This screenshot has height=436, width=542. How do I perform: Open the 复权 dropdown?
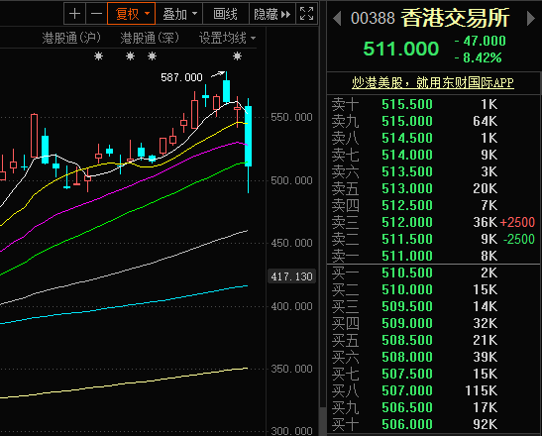132,14
